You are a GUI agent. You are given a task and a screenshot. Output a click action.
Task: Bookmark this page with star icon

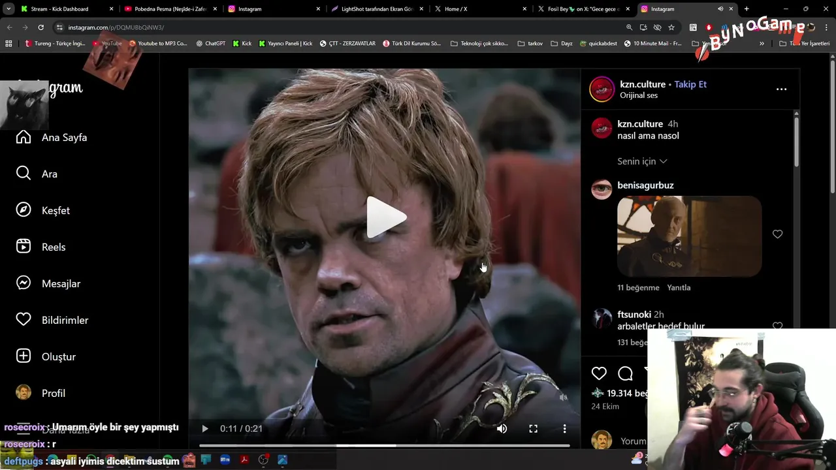(671, 27)
